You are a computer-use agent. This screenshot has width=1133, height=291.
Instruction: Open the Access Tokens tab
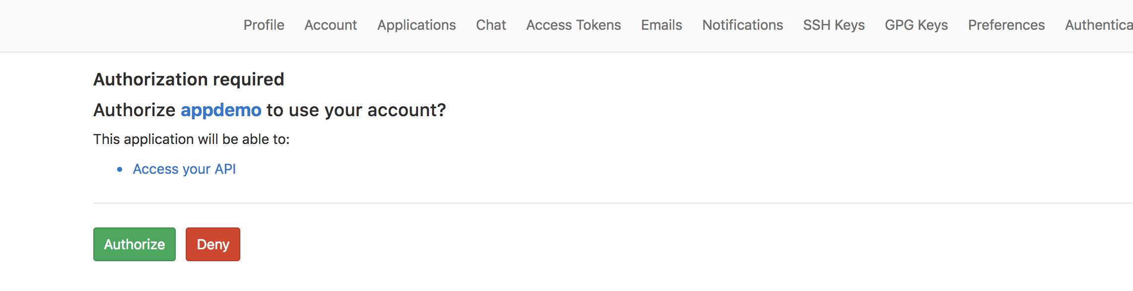pos(573,25)
